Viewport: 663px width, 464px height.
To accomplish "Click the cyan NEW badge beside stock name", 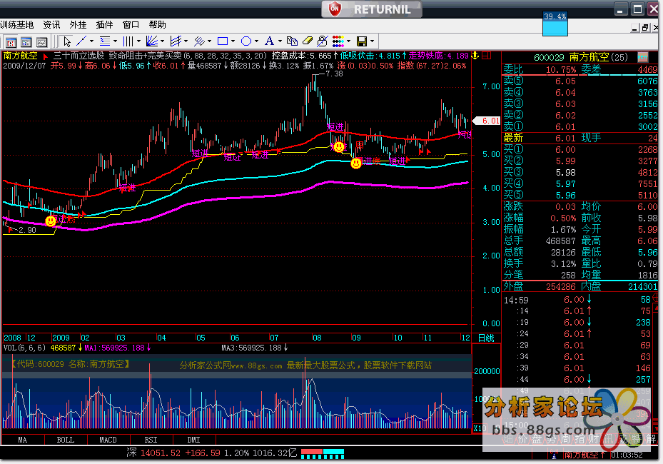I will (643, 57).
